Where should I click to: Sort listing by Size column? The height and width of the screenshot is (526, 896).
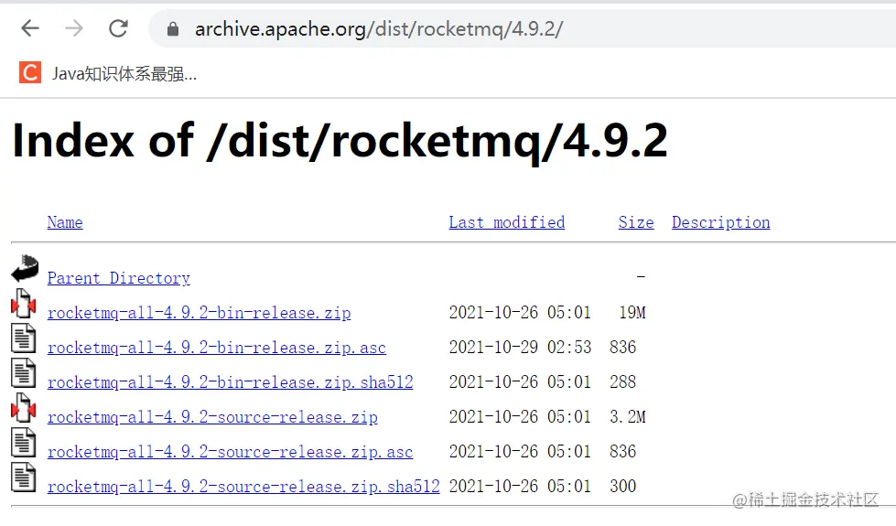tap(636, 222)
